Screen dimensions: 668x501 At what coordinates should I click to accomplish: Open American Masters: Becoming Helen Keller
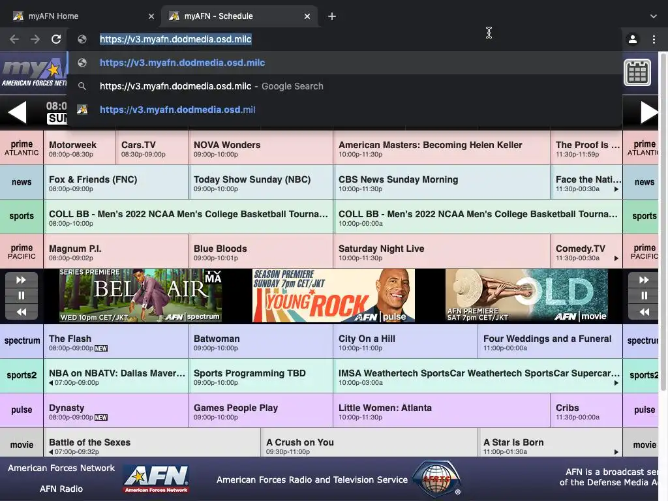click(x=442, y=148)
